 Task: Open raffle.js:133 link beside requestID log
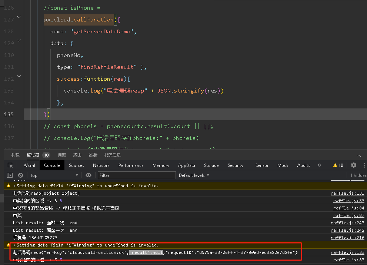tap(347, 252)
